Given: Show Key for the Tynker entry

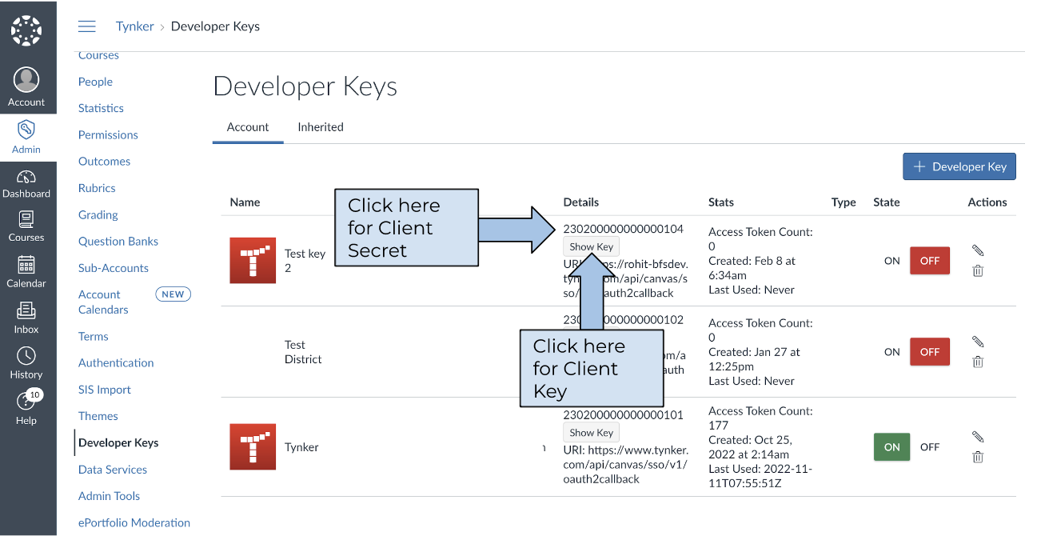Looking at the screenshot, I should click(x=592, y=433).
